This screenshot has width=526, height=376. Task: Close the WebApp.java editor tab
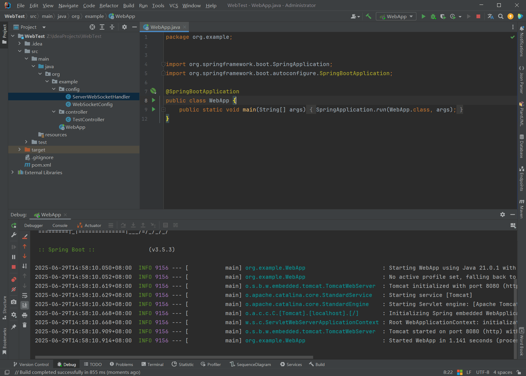coord(185,27)
